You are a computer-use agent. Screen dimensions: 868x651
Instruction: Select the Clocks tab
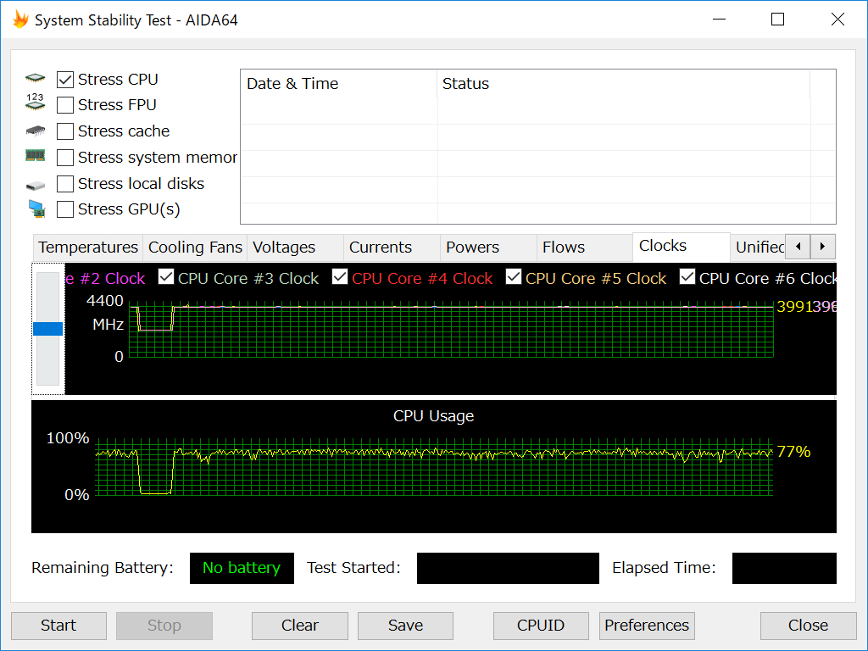click(x=682, y=247)
